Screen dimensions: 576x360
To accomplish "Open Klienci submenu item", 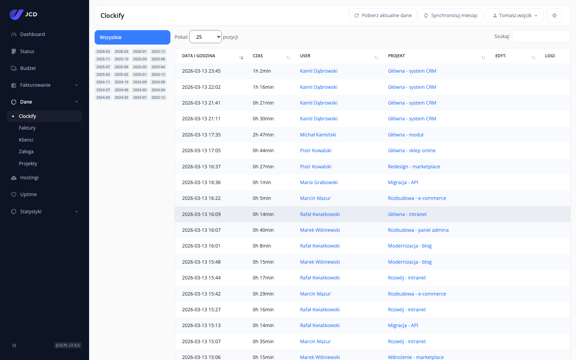I will (x=26, y=140).
